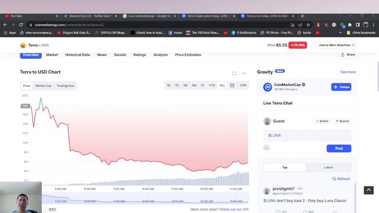Open the chart calendar date picker
The image size is (379, 213).
(x=232, y=85)
